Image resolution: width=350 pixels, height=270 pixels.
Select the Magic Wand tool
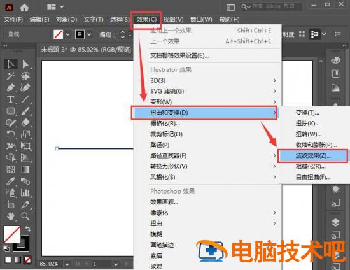coord(10,76)
